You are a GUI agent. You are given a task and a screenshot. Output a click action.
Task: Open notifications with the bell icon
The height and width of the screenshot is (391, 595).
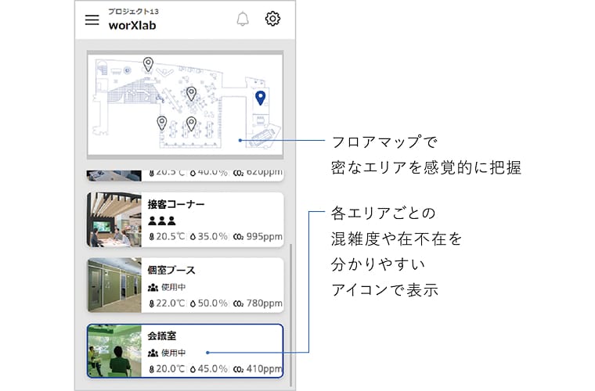coord(243,20)
